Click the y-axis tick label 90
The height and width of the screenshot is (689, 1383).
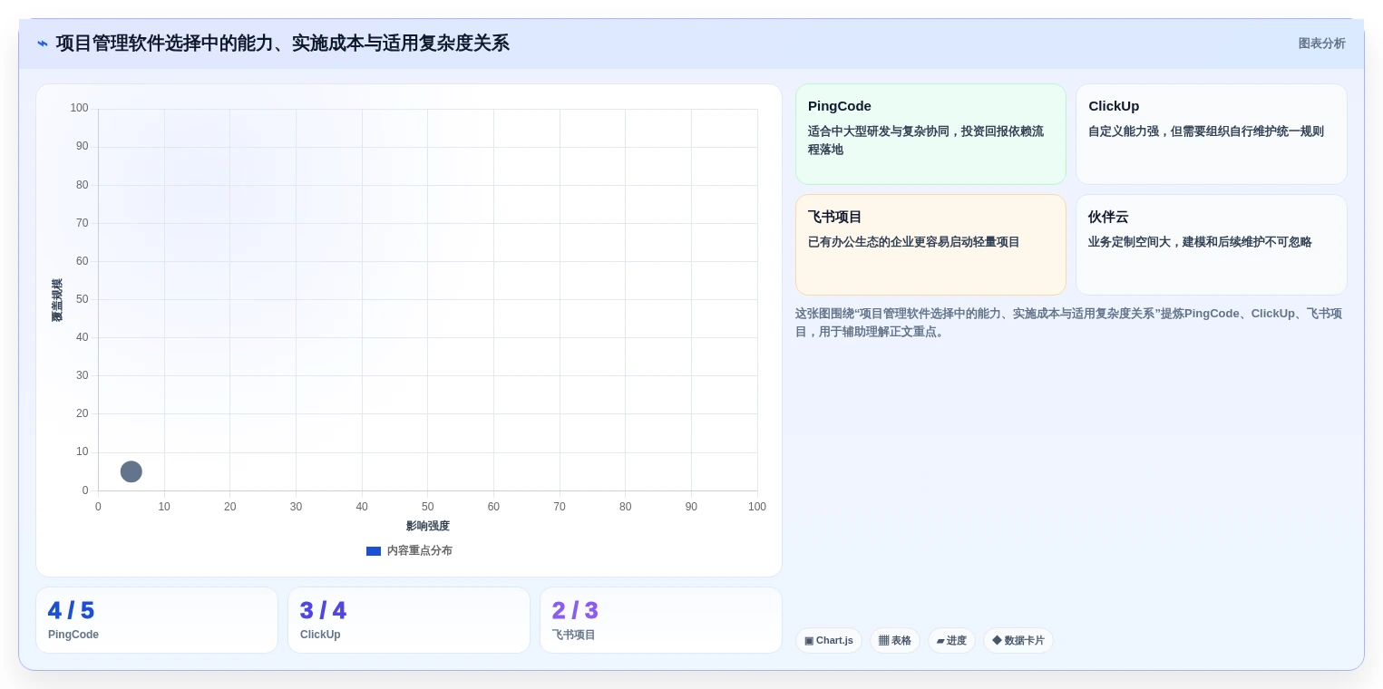point(83,146)
